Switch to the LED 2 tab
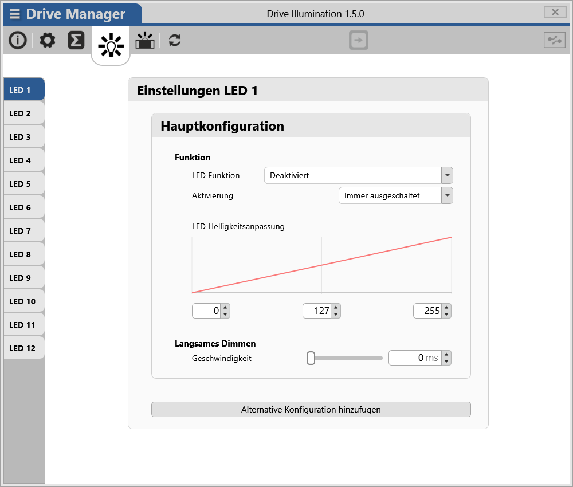The width and height of the screenshot is (573, 487). (24, 113)
